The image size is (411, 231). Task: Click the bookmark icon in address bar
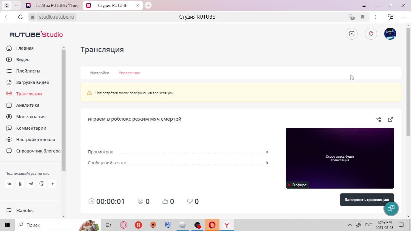coord(362,17)
